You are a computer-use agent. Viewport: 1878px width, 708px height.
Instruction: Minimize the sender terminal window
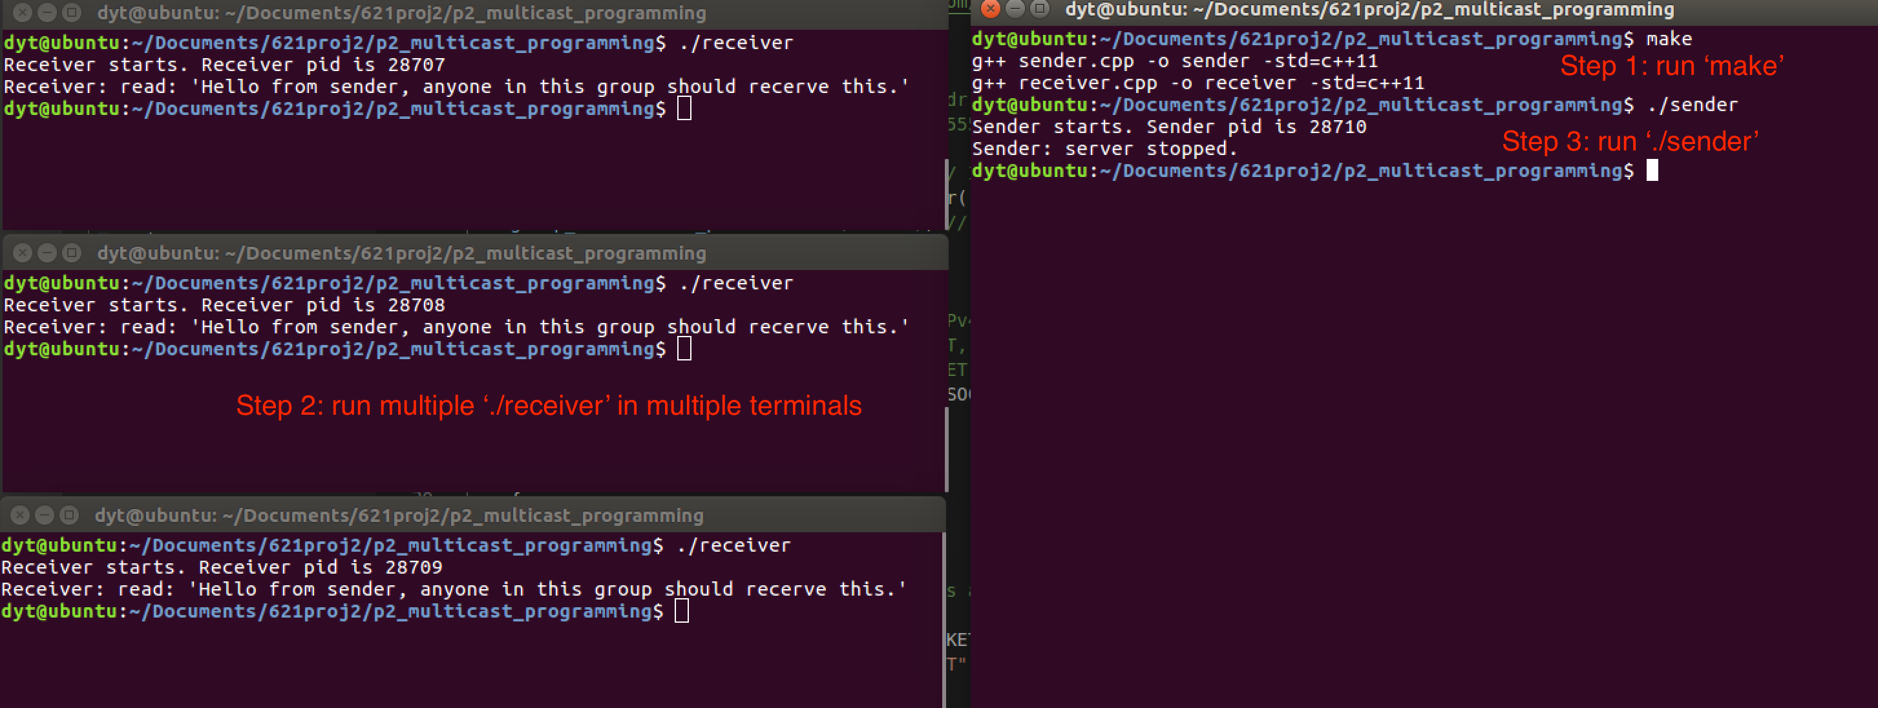tap(1015, 10)
